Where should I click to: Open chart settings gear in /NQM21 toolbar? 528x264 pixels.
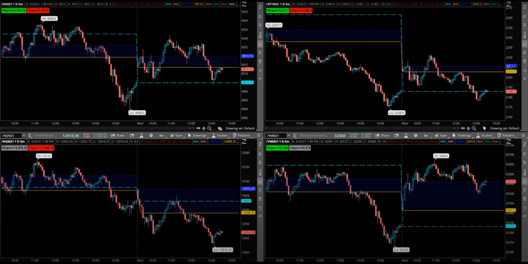[151, 135]
